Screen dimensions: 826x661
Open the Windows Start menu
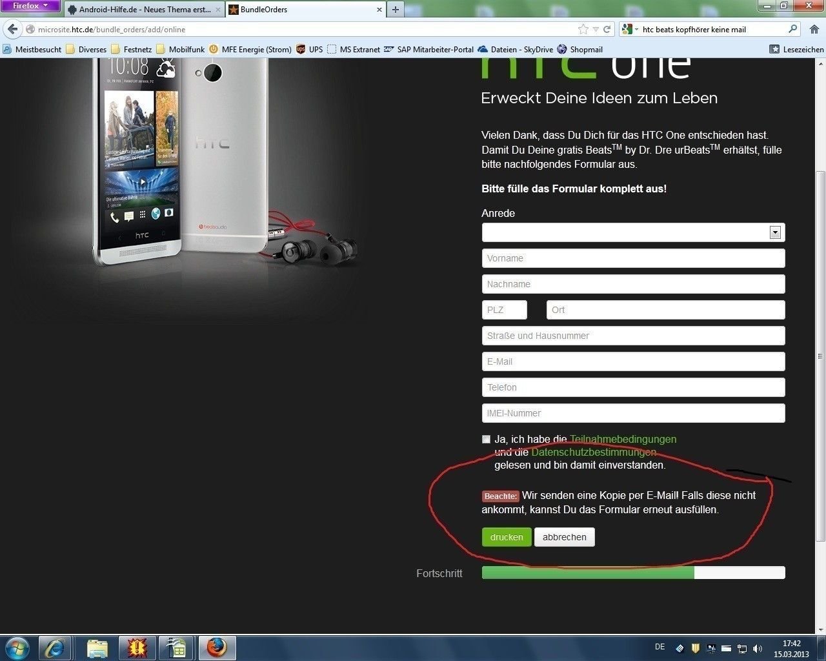17,647
